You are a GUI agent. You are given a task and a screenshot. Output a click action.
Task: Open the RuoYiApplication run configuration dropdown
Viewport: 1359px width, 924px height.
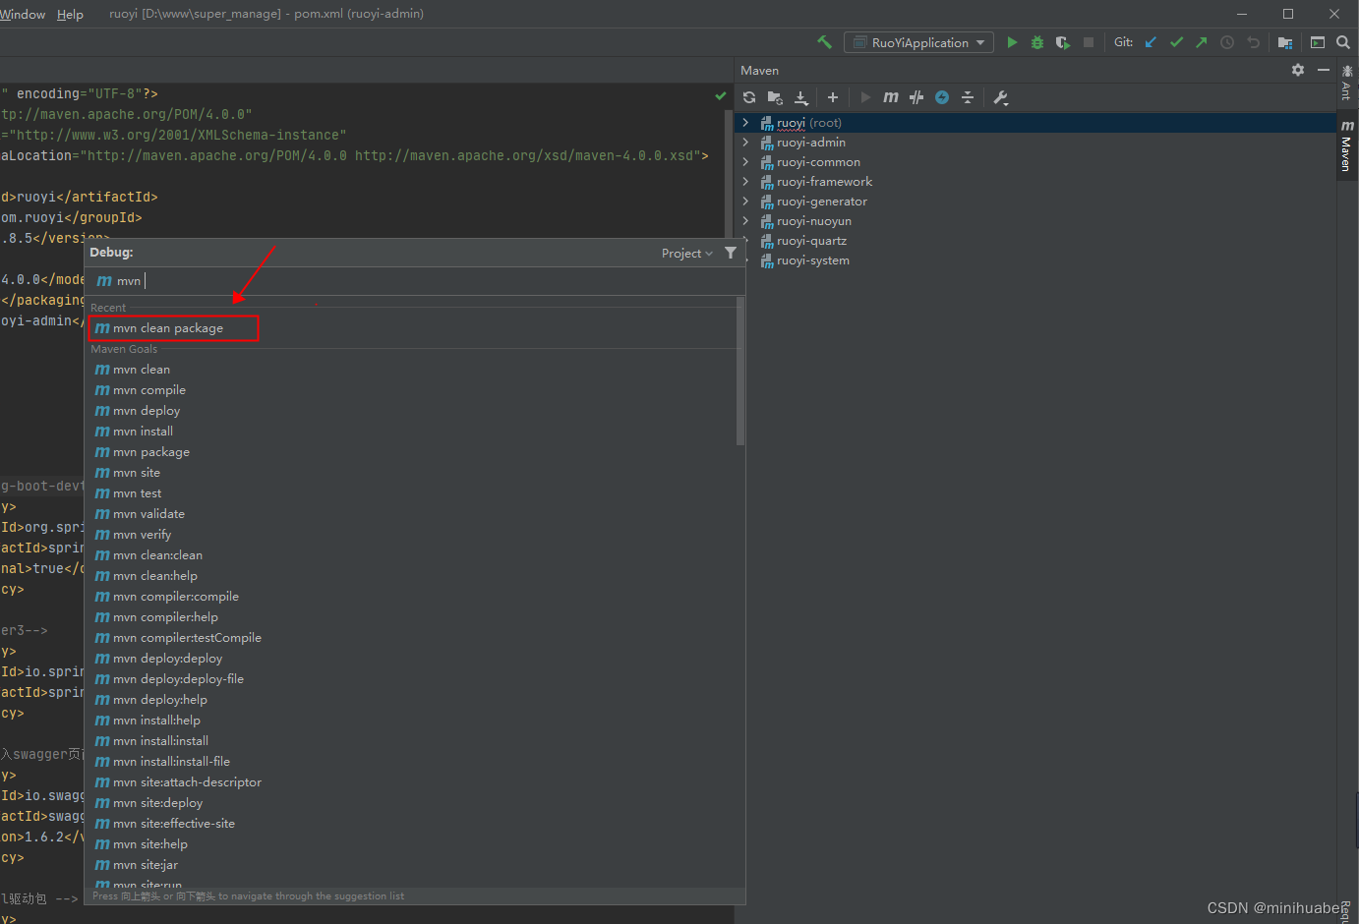(x=919, y=42)
